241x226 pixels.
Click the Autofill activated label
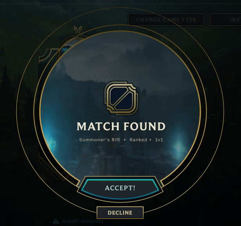point(83,221)
